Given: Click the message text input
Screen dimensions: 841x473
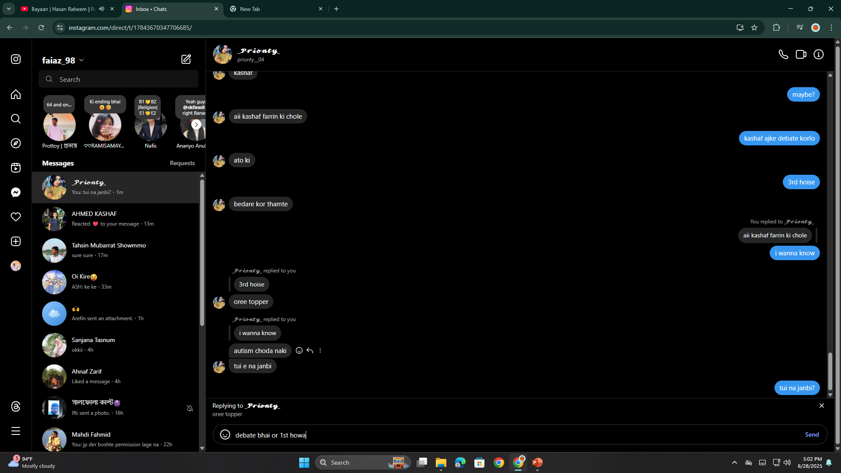Looking at the screenshot, I should pyautogui.click(x=517, y=435).
